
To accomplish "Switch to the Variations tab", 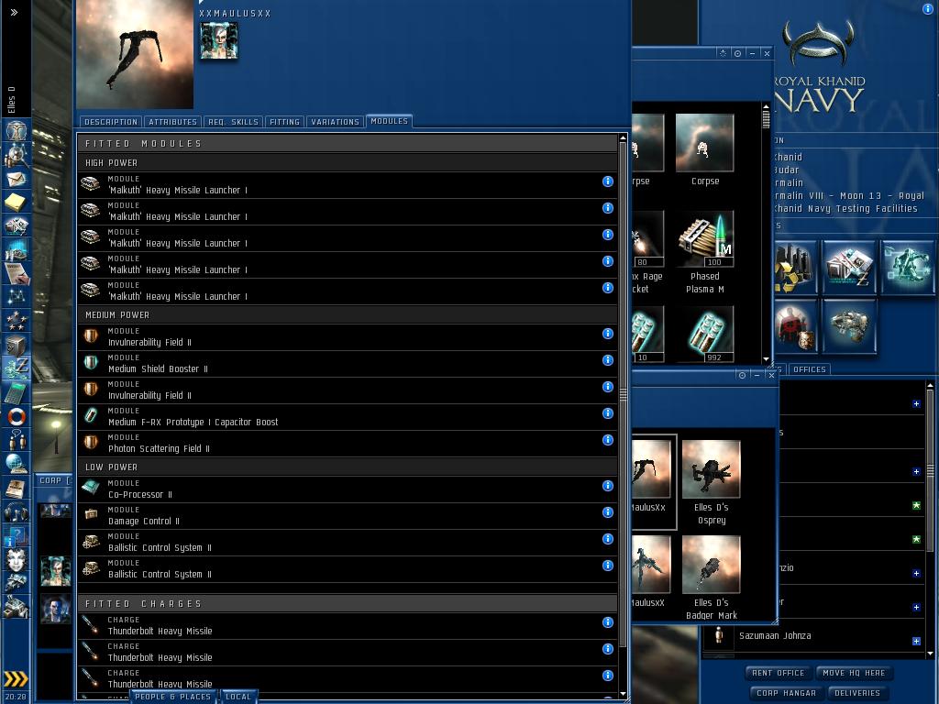I will 335,122.
